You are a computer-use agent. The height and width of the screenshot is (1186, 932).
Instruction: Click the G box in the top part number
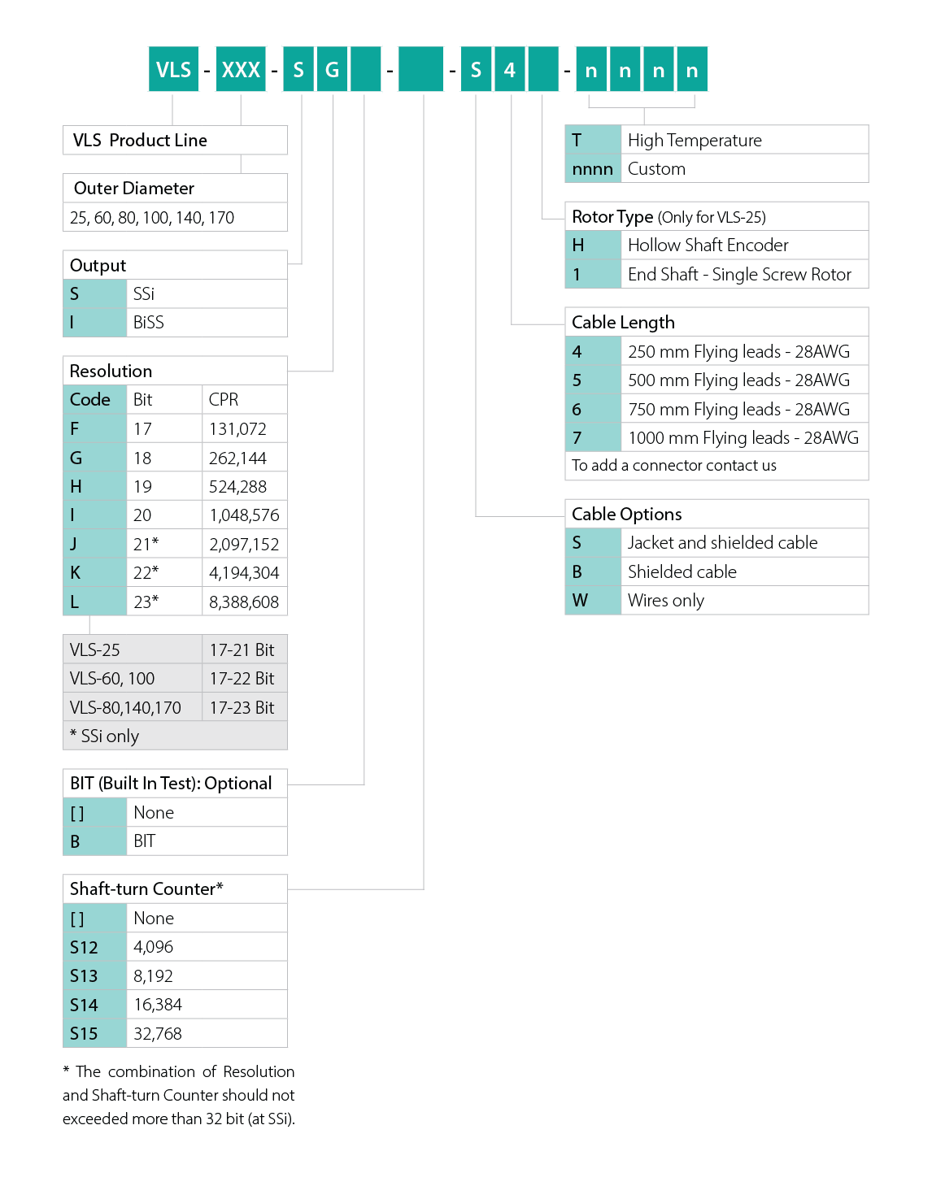pos(332,70)
